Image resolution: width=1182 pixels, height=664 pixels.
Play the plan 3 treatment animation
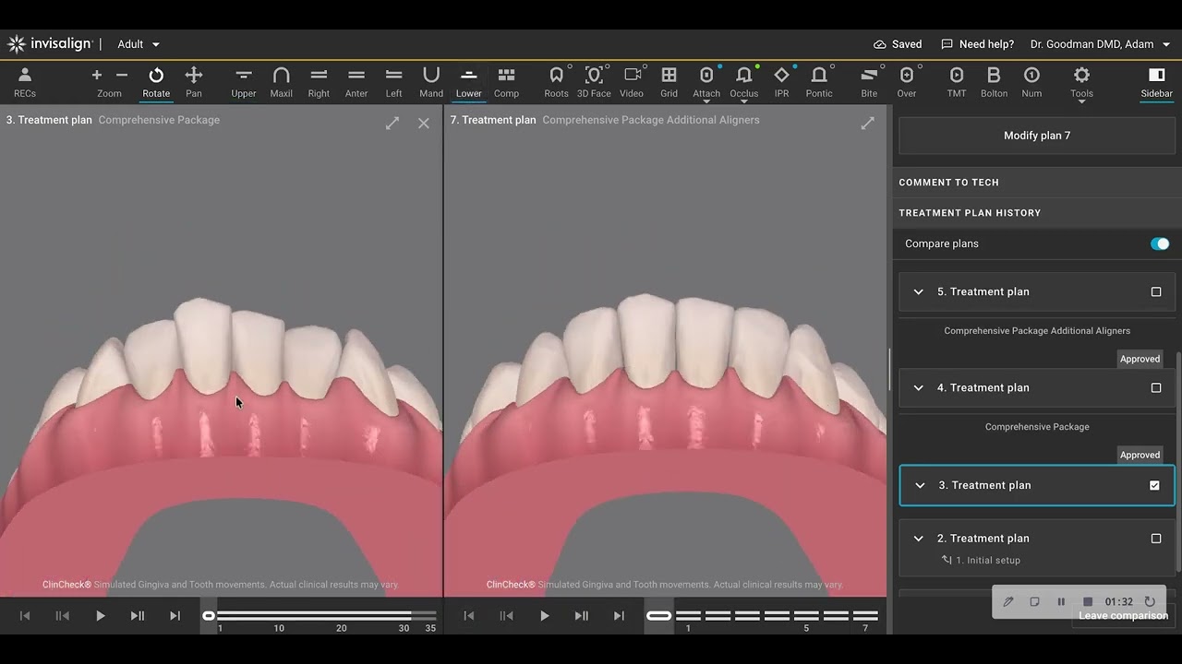tap(100, 616)
